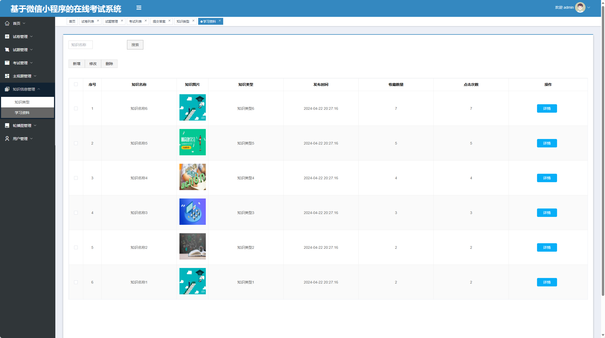Click the home icon in sidebar
This screenshot has height=338, width=605.
click(x=7, y=23)
